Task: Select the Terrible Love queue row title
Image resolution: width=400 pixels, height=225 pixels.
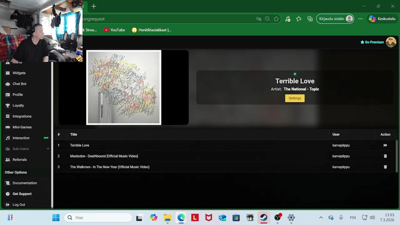Action: (x=80, y=145)
